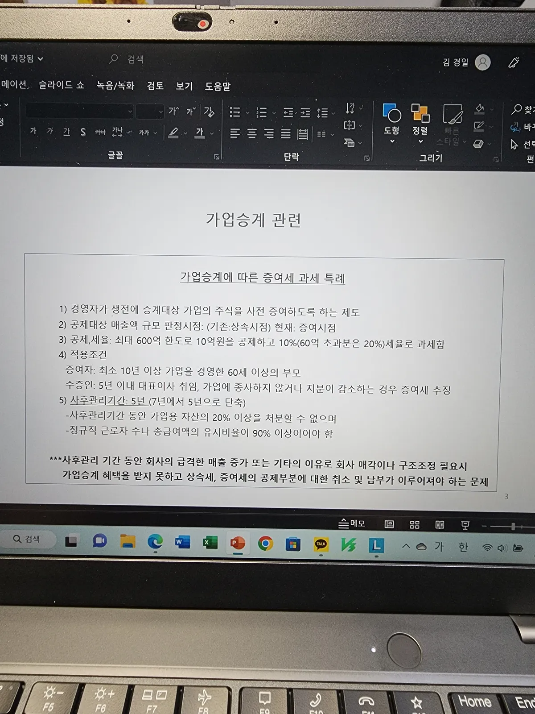
Task: Increase list indent level
Action: pyautogui.click(x=305, y=113)
